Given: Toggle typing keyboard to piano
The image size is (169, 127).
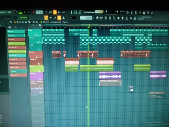Looking at the screenshot, I should [46, 18].
